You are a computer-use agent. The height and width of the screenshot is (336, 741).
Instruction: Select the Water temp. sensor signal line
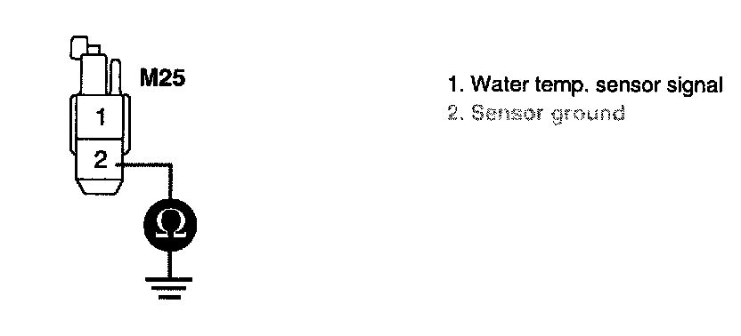pyautogui.click(x=585, y=85)
